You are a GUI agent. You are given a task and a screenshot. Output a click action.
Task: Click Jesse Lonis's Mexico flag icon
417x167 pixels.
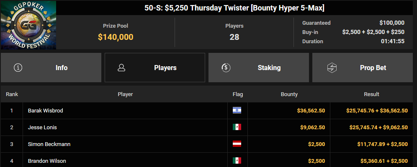click(237, 127)
